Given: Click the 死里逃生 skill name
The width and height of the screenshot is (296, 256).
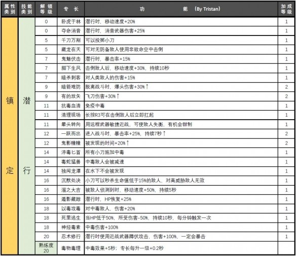Looking at the screenshot, I should coord(71,218).
